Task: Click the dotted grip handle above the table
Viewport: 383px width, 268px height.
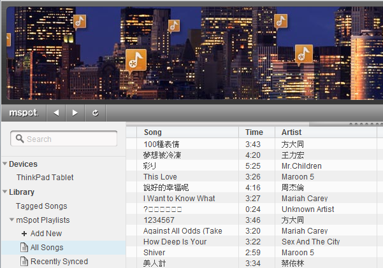Action: 366,124
